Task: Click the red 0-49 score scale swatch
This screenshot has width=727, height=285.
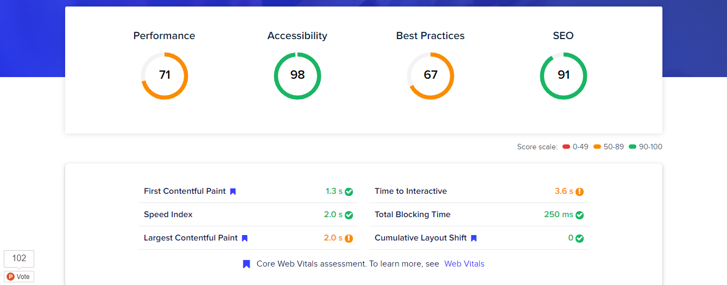Action: click(x=566, y=147)
